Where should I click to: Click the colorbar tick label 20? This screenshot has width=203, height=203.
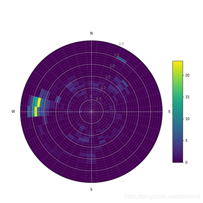pos(187,75)
